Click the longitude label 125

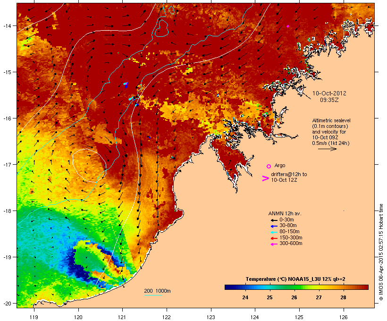pos(299,317)
